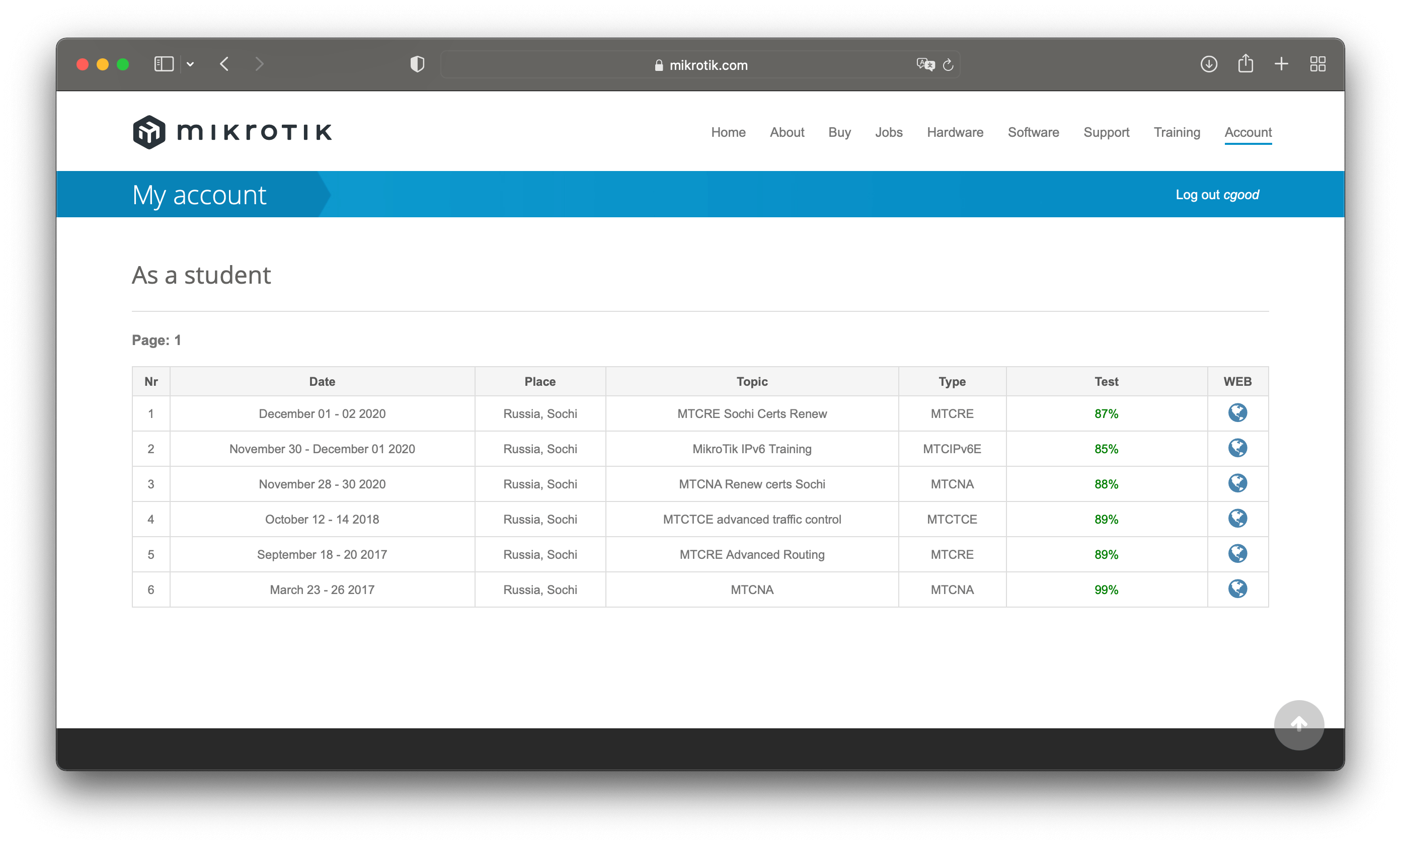Screen dimensions: 1401x845
Task: Click the 85% test score
Action: (x=1106, y=449)
